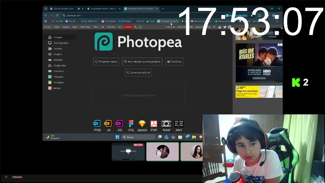The image size is (325, 183).
Task: Click the Generate with AI button
Action: (x=138, y=72)
